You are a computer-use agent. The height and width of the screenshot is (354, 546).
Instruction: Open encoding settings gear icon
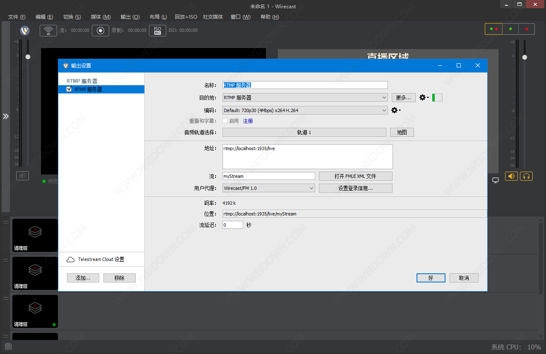(x=395, y=110)
